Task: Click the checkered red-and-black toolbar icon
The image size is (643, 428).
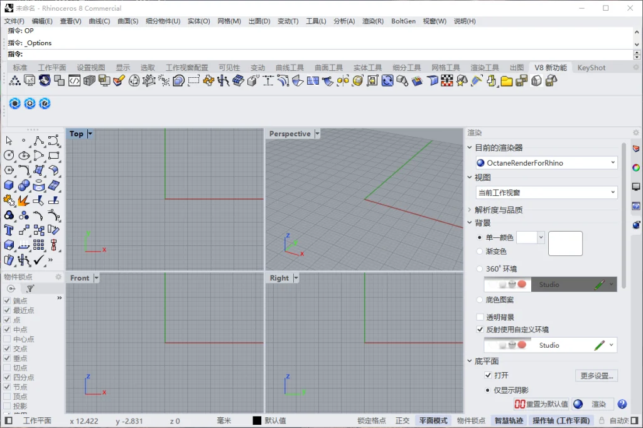Action: coord(447,81)
